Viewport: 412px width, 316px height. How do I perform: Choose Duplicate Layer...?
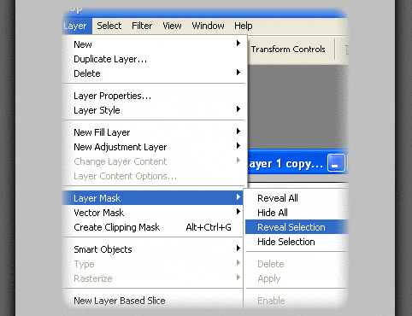(x=154, y=59)
